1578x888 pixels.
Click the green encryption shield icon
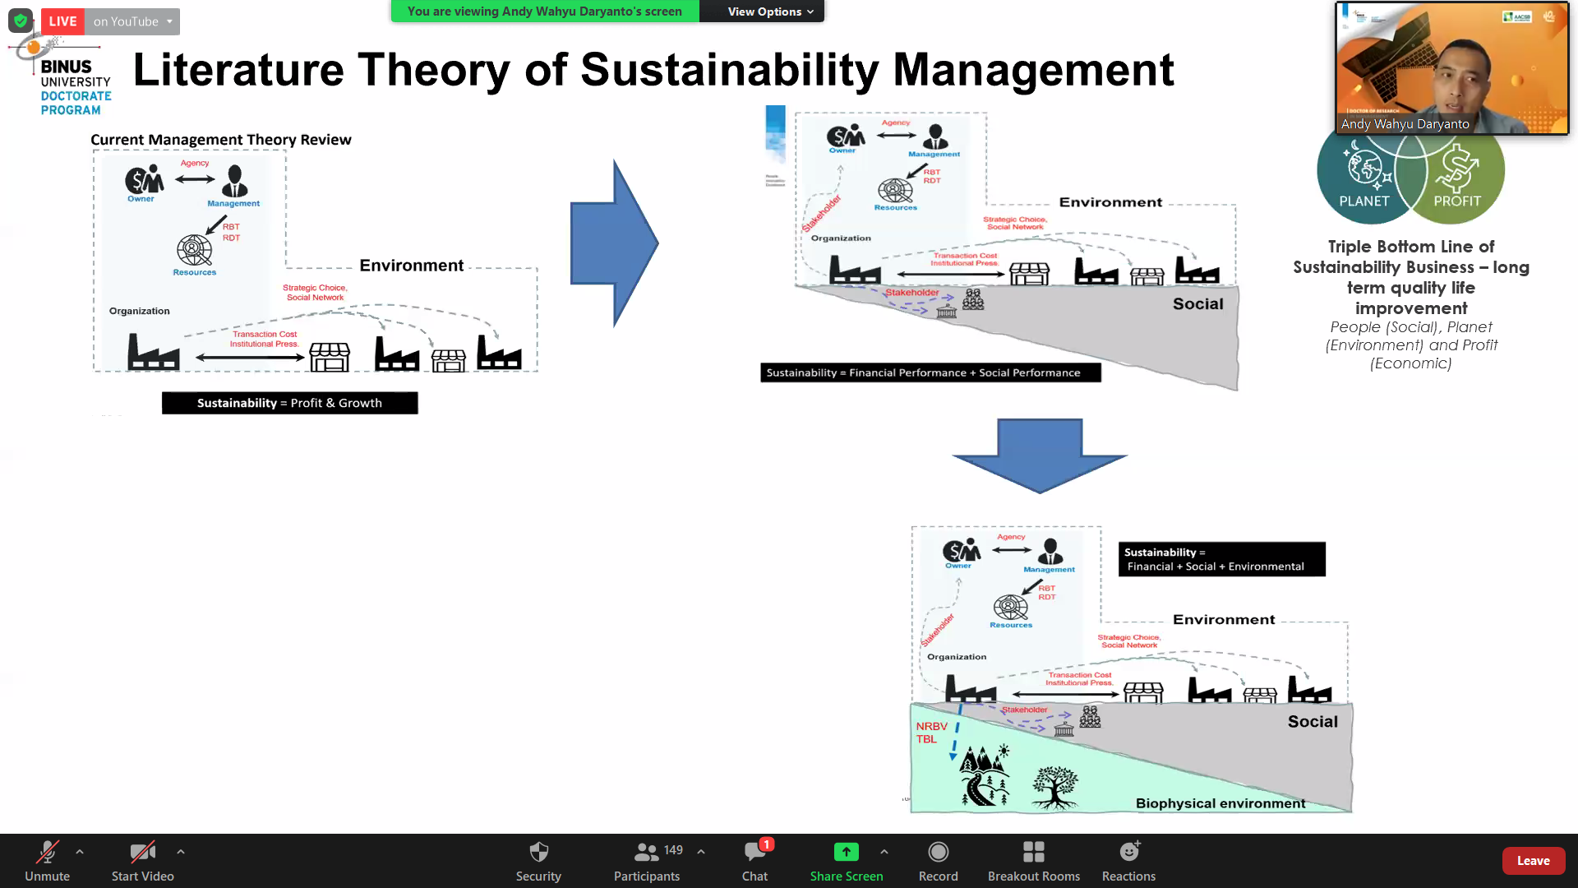tap(21, 21)
